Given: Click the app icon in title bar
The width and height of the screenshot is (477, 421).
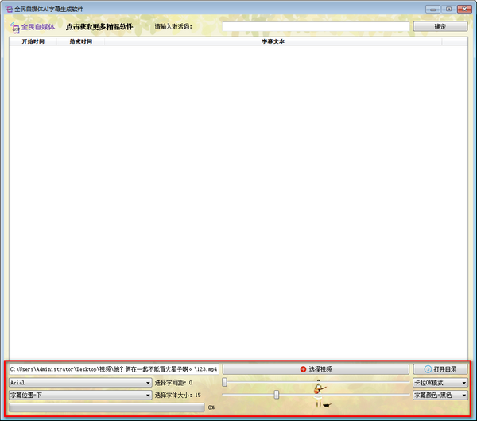Looking at the screenshot, I should tap(8, 8).
